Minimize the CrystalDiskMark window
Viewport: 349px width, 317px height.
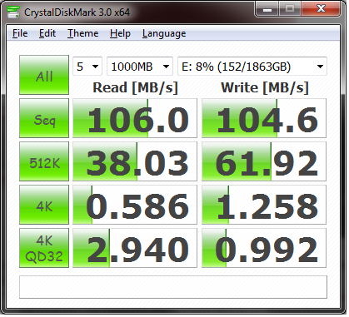tap(267, 9)
